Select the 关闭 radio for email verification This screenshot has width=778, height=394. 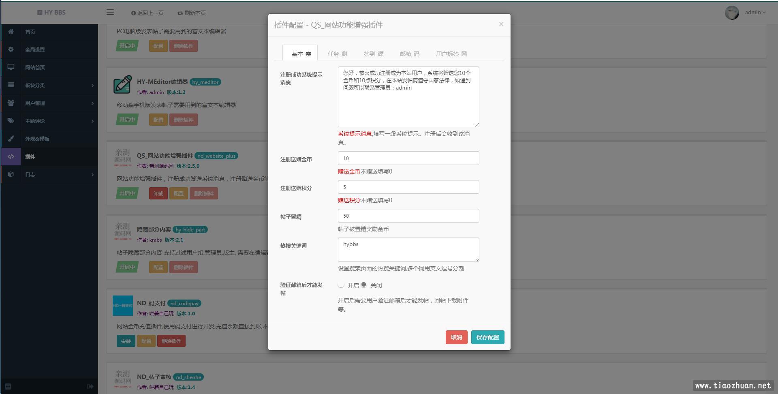pyautogui.click(x=364, y=285)
